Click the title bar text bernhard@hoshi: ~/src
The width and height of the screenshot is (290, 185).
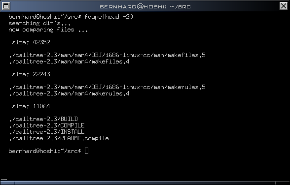[x=145, y=6]
